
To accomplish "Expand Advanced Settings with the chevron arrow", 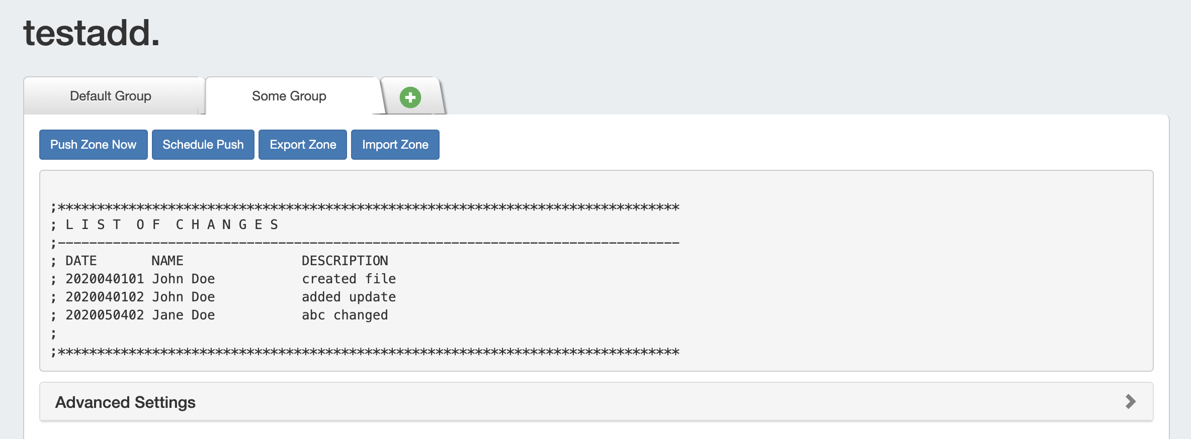I will coord(1130,401).
